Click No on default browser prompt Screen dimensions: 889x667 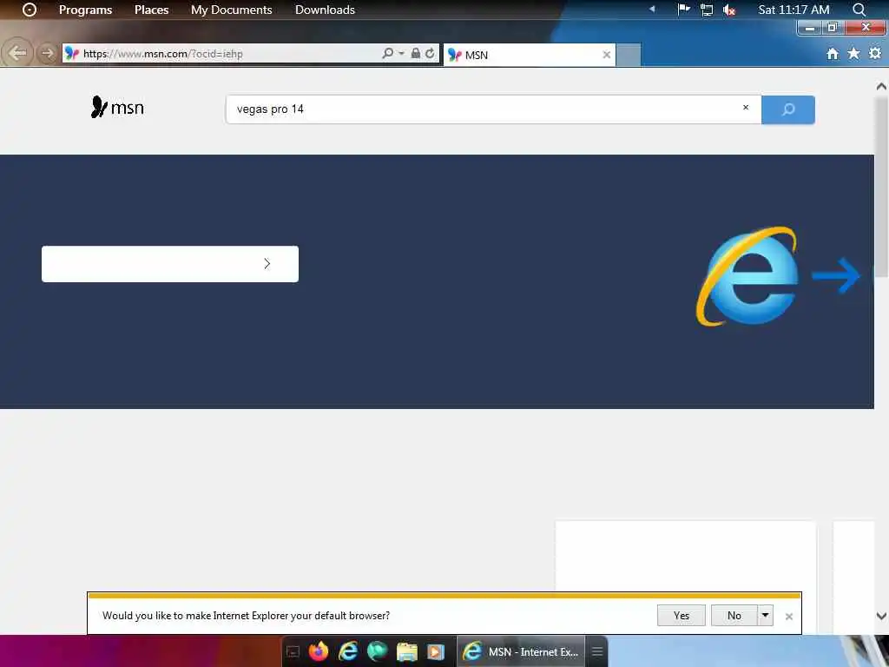pos(734,616)
